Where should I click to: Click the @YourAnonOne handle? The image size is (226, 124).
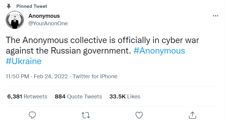click(48, 23)
